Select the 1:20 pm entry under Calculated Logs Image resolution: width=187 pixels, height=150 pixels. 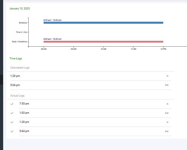click(x=15, y=76)
